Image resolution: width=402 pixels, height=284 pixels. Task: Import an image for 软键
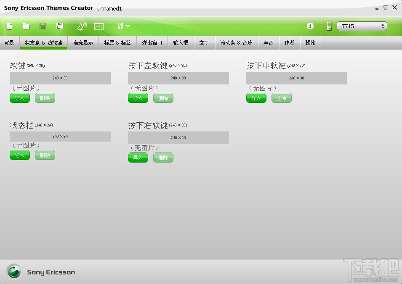click(20, 98)
